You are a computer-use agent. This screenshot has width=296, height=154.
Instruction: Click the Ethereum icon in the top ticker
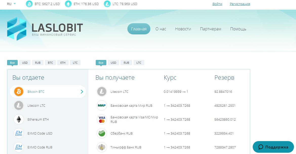[68, 4]
